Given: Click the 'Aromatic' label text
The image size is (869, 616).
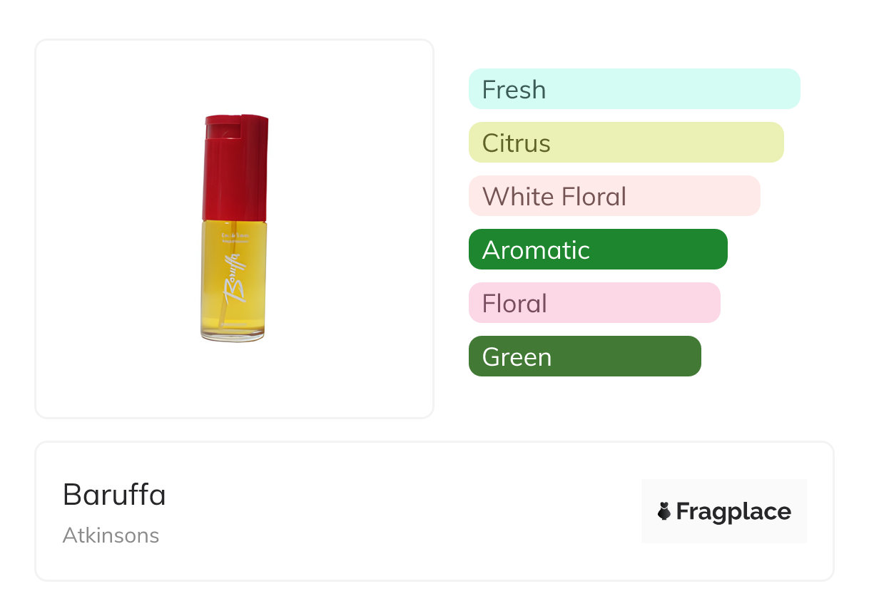Looking at the screenshot, I should point(536,250).
